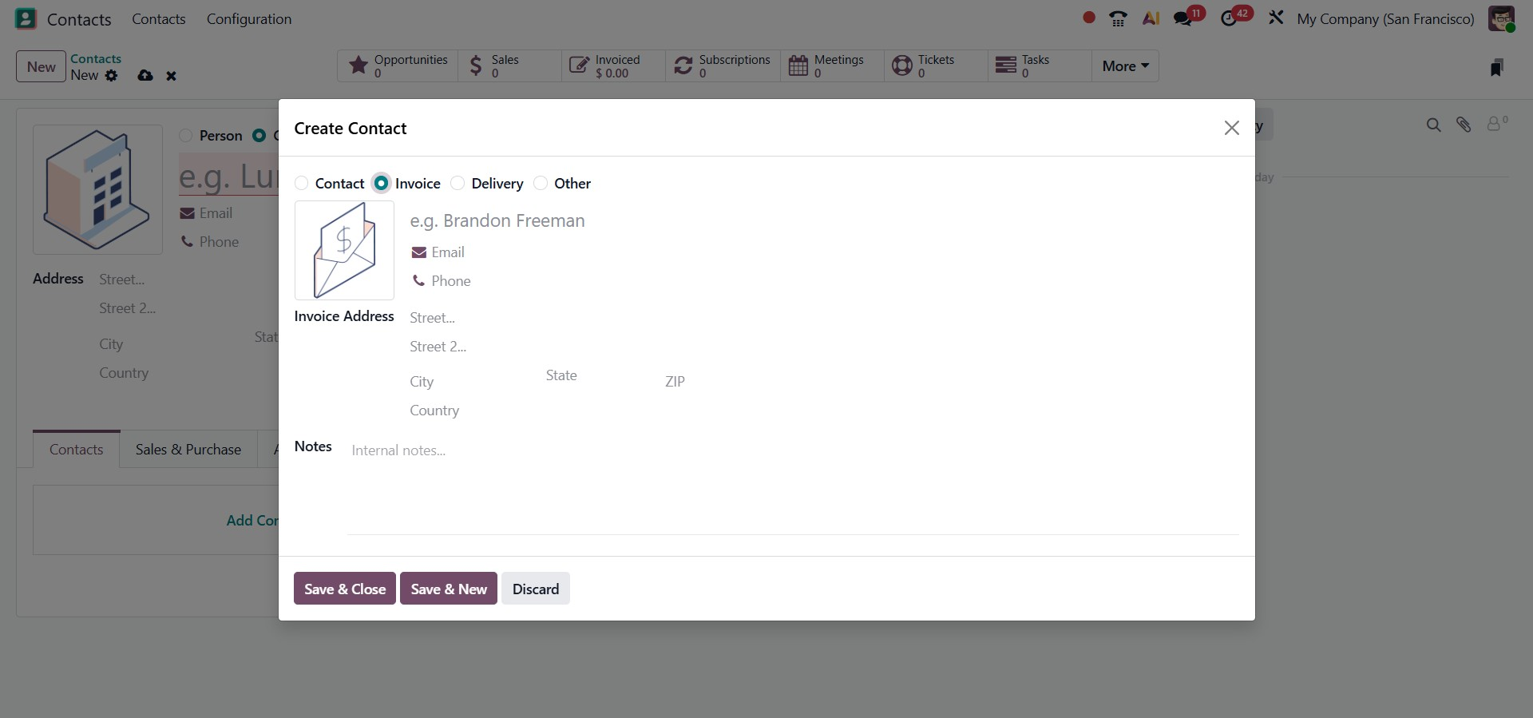This screenshot has width=1533, height=718.
Task: Click the bookmark icon in the control panel
Action: (1496, 67)
